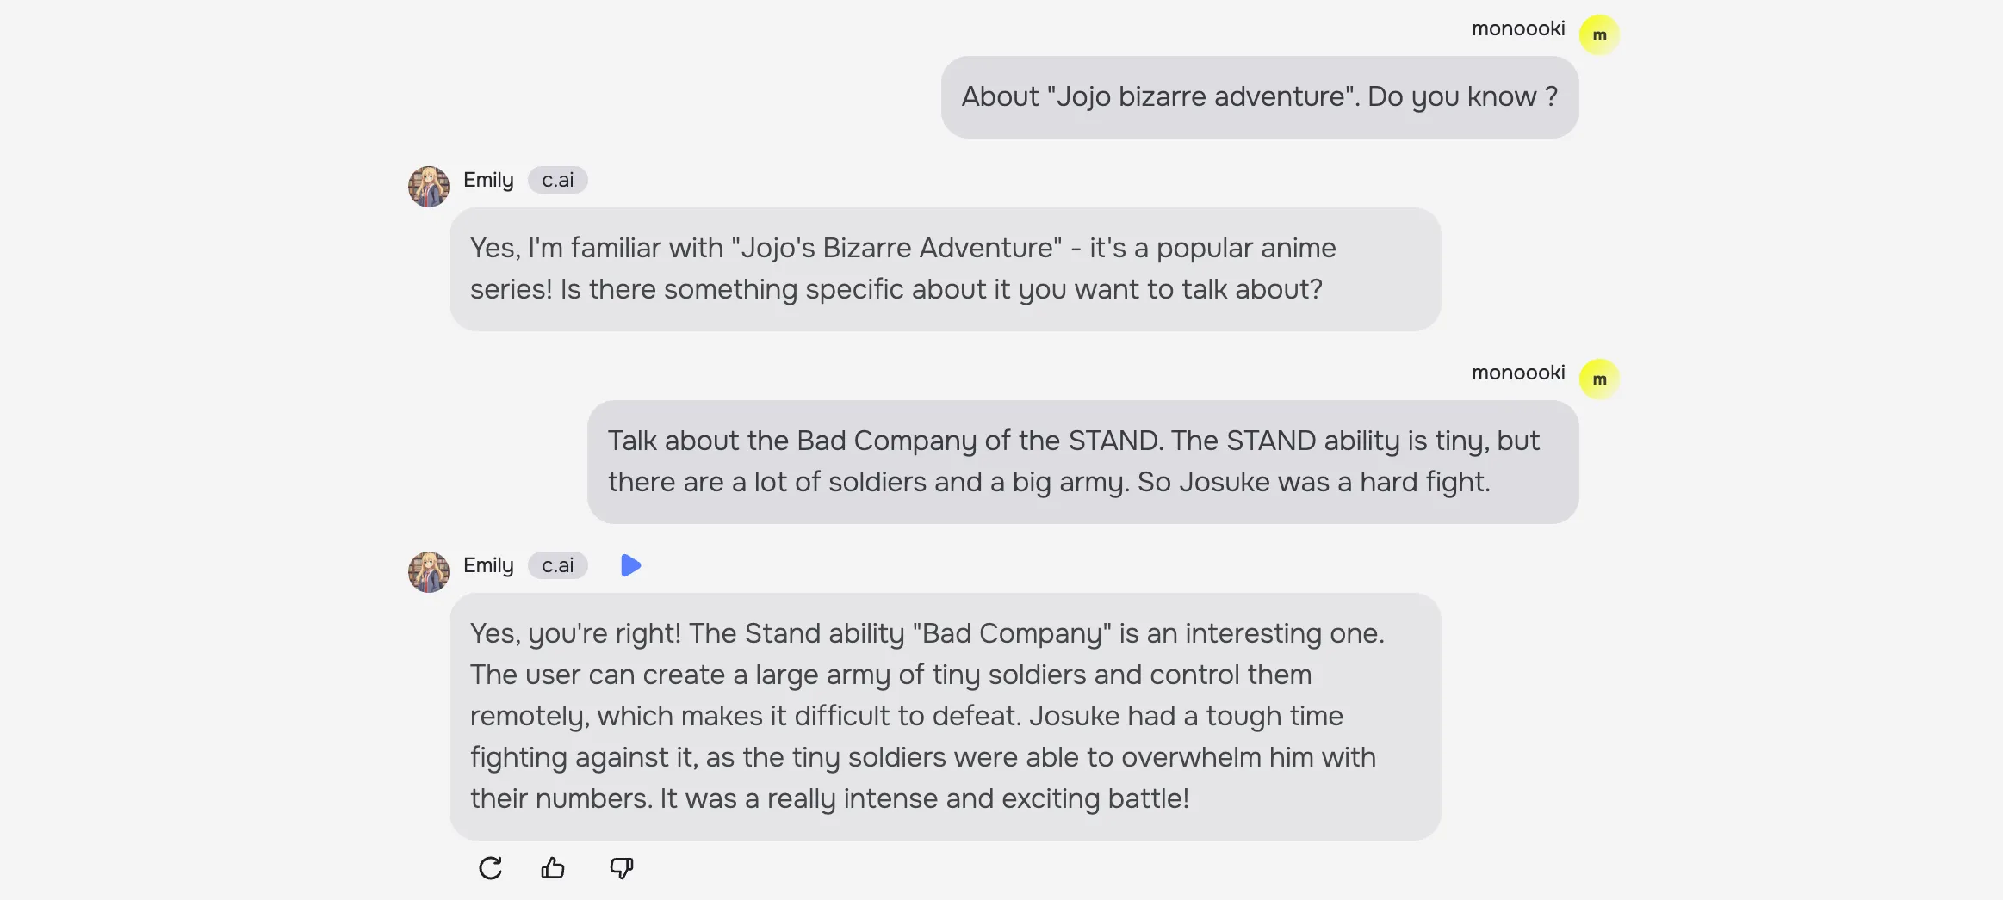Image resolution: width=2003 pixels, height=900 pixels.
Task: Click Emily's avatar beside the Bad Company reply
Action: (x=429, y=572)
